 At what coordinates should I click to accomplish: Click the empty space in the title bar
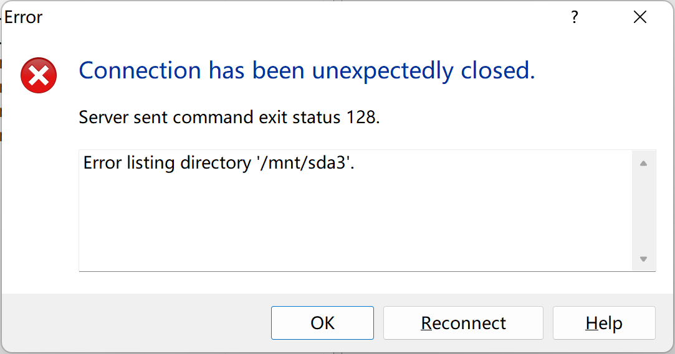pyautogui.click(x=301, y=17)
